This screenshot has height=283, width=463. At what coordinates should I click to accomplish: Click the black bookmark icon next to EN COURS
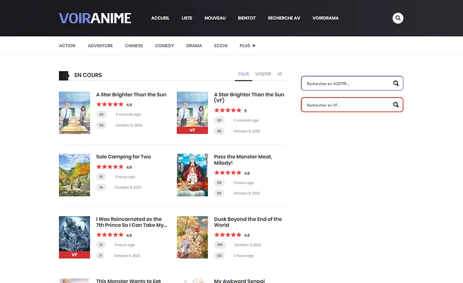pos(64,75)
